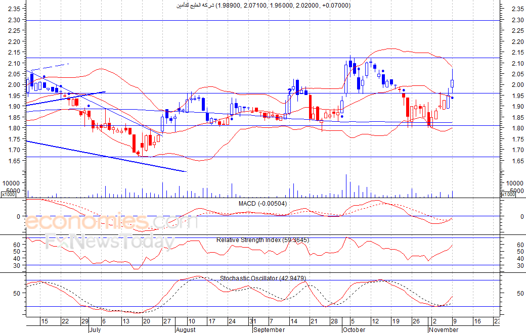Select the August label on time axis
The image size is (526, 333).
[186, 329]
